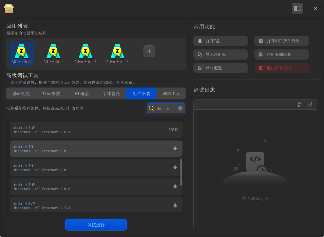
Task: Start 调试运行
Action: click(96, 225)
